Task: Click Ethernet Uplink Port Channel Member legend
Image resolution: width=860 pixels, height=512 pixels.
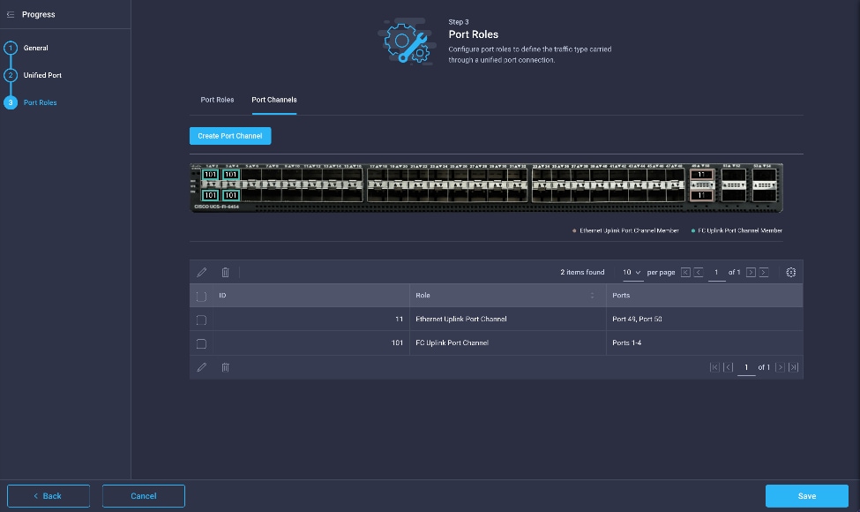Action: [x=625, y=230]
